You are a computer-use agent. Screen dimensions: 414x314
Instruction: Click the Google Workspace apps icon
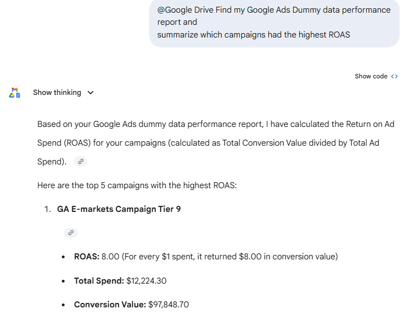point(14,93)
